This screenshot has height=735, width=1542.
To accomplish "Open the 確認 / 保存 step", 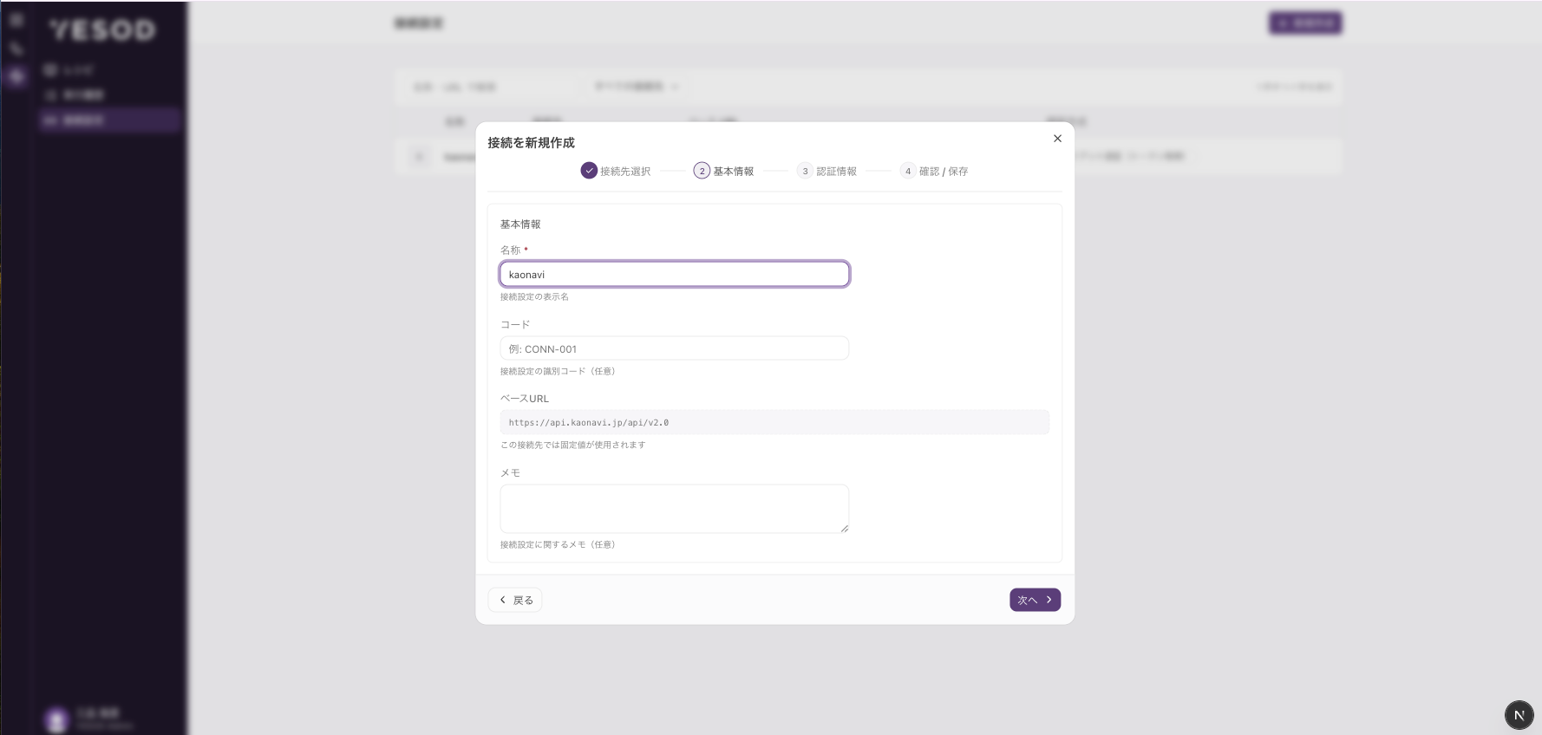I will tap(934, 171).
